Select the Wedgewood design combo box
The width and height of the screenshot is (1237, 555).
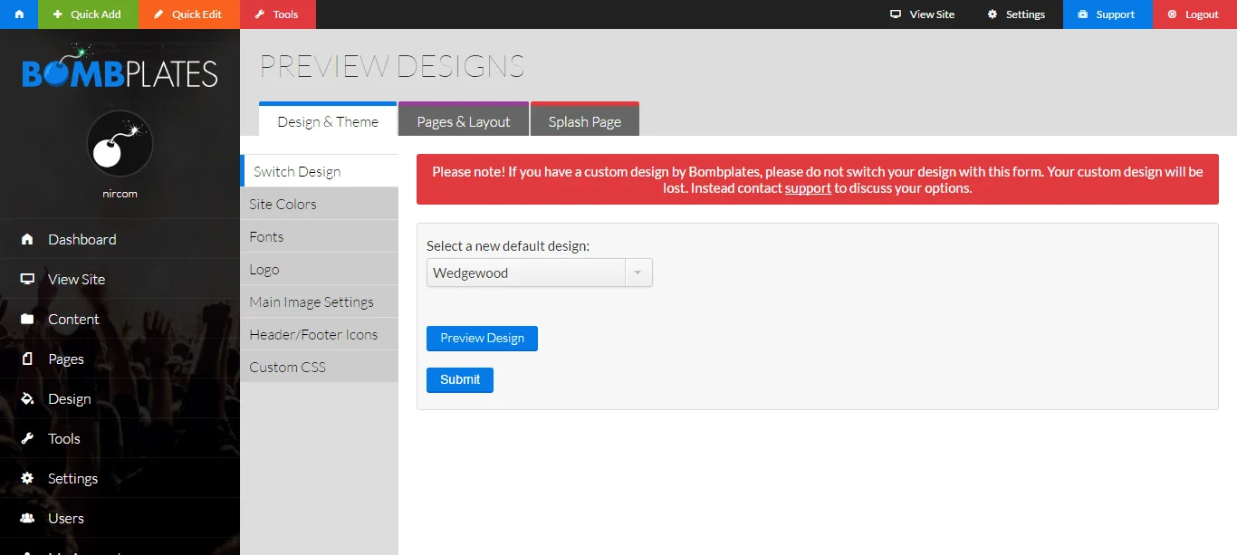coord(540,273)
